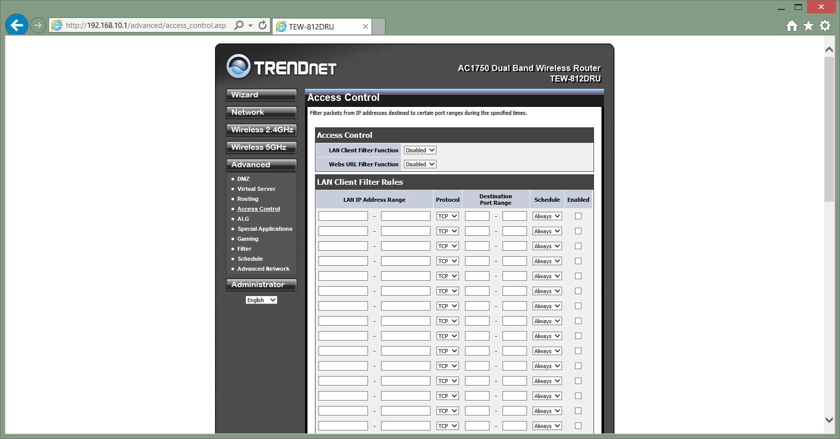Close the TEW-812DRU tab
Screen dimensions: 840x439
pyautogui.click(x=365, y=26)
